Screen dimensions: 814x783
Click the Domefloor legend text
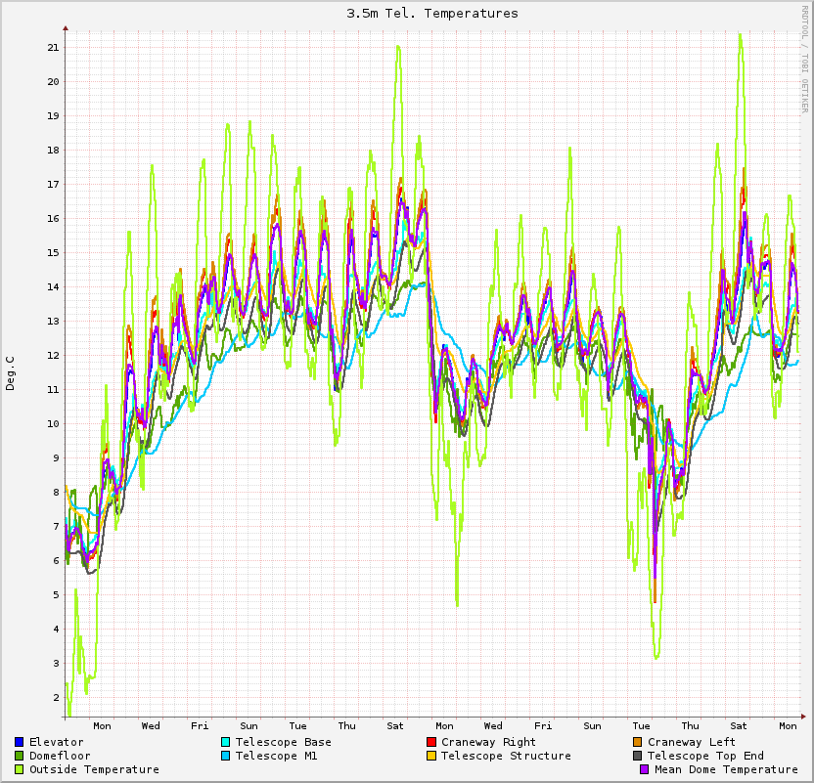point(60,756)
